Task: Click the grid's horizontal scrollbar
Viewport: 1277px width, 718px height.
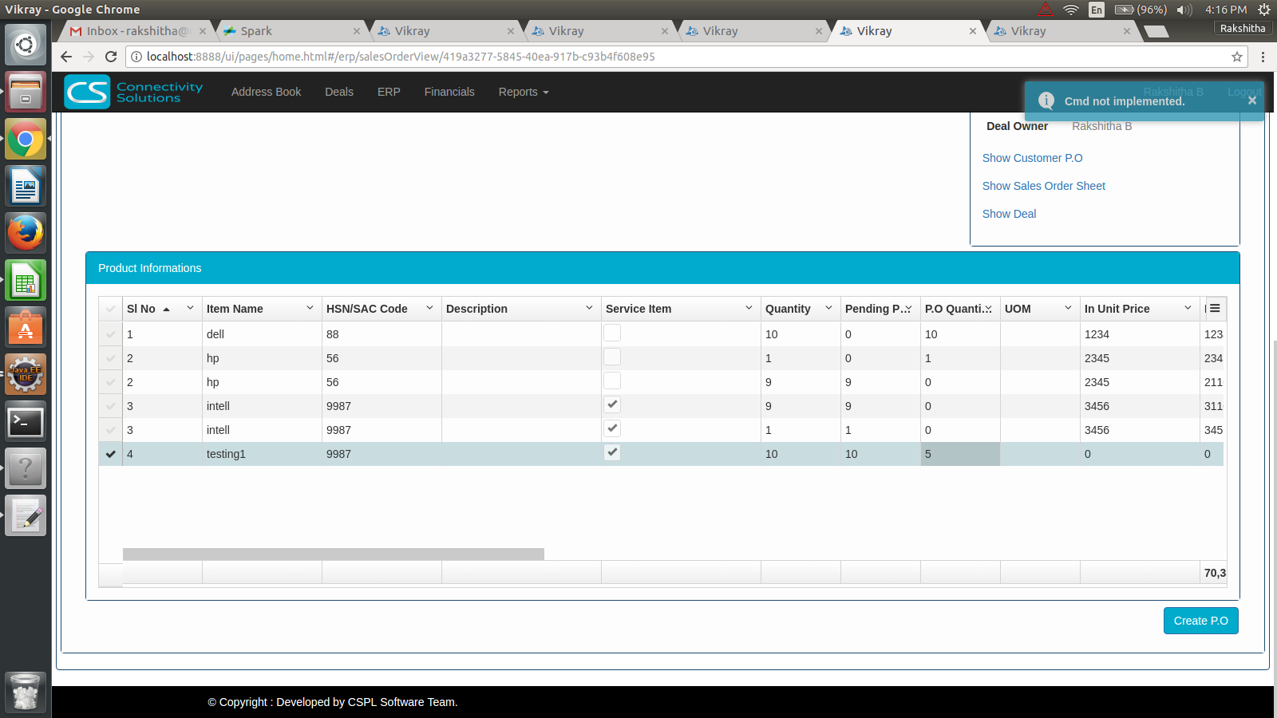Action: [x=334, y=554]
